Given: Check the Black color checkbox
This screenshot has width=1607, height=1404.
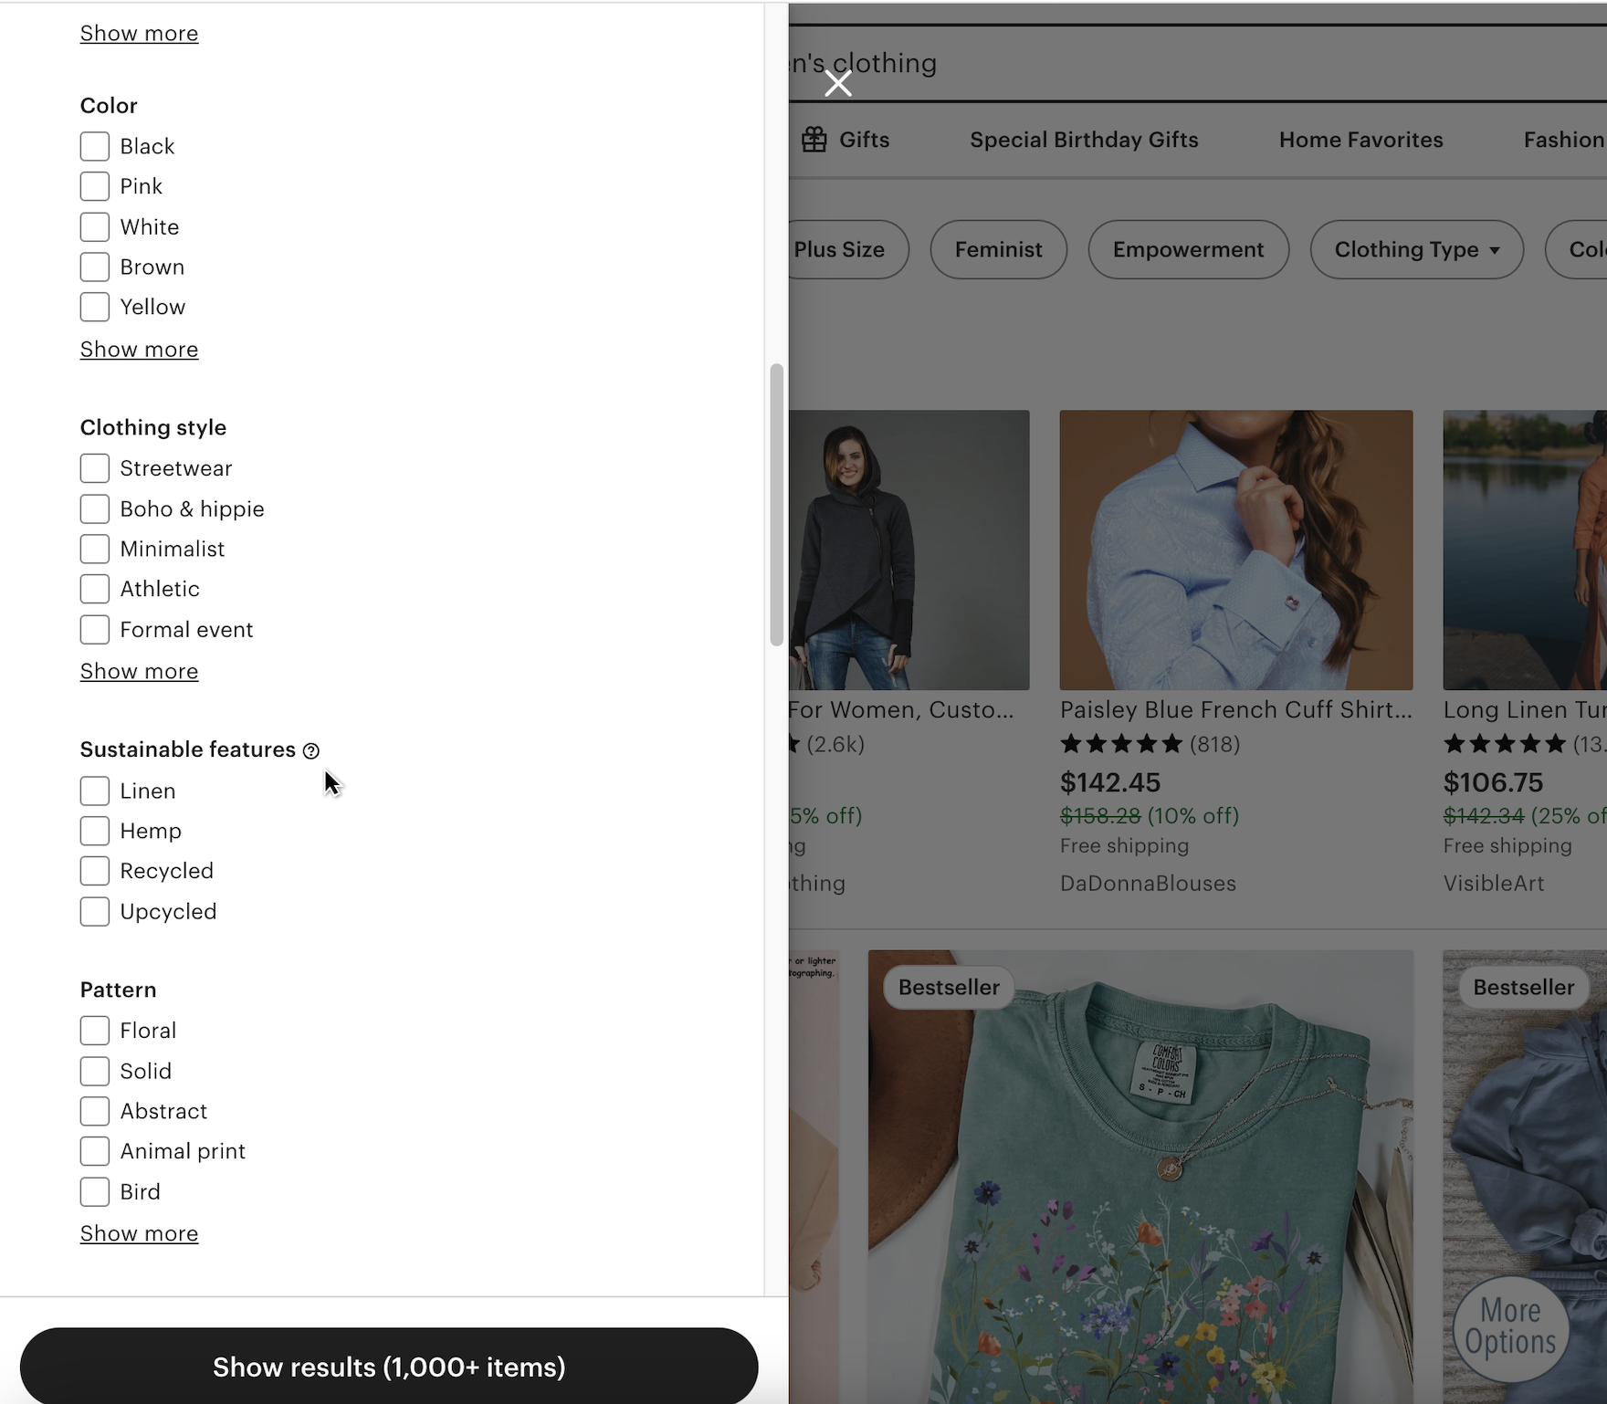Looking at the screenshot, I should (x=95, y=146).
